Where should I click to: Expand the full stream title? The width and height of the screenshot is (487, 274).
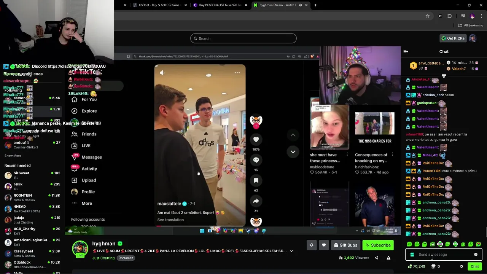[x=291, y=251]
